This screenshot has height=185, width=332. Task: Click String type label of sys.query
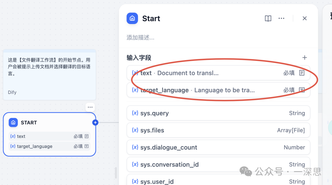point(297,113)
